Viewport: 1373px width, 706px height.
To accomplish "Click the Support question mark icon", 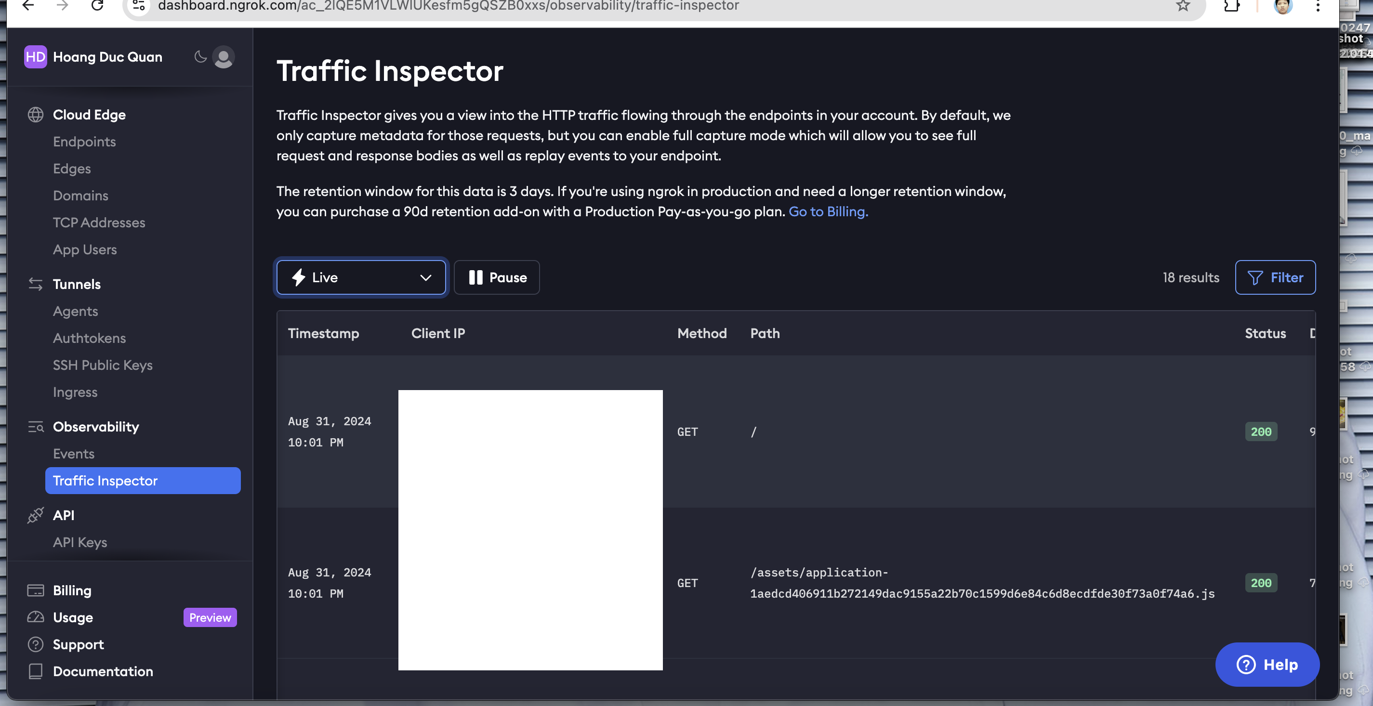I will [35, 645].
